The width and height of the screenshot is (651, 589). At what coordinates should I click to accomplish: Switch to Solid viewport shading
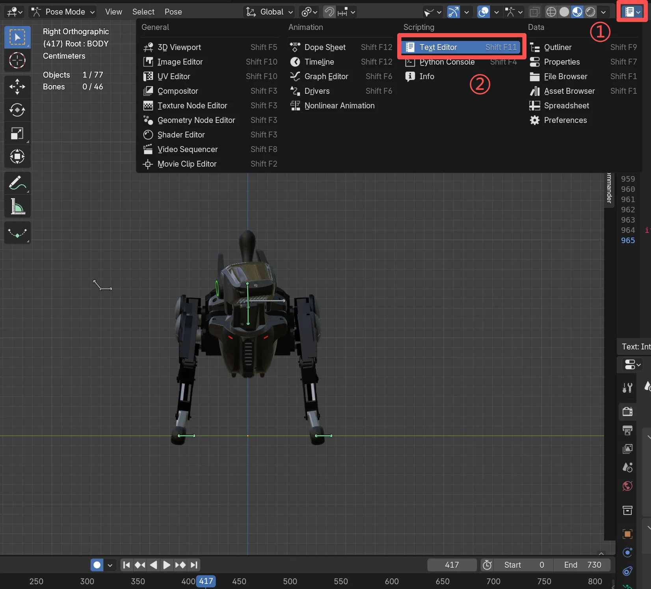coord(564,12)
